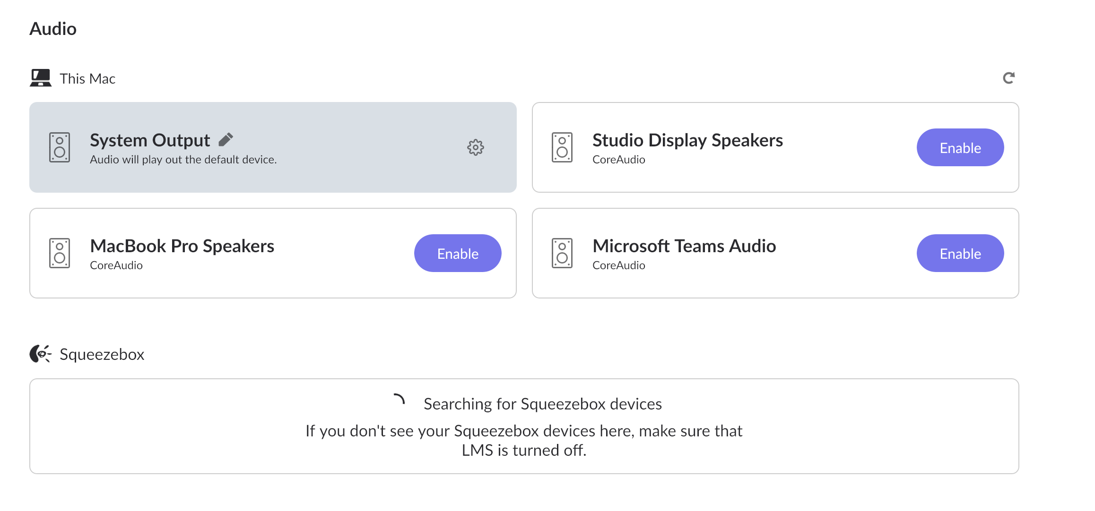This screenshot has width=1095, height=511.
Task: Click the MacBook Pro Speakers speaker icon
Action: click(x=60, y=253)
